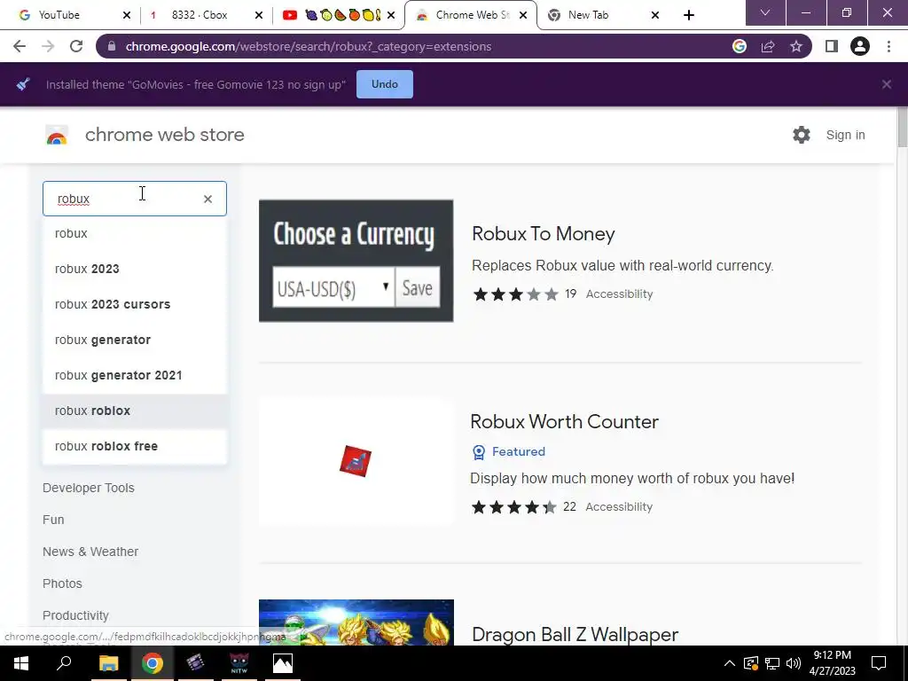Open the profile avatar menu
The height and width of the screenshot is (681, 908).
pos(860,46)
